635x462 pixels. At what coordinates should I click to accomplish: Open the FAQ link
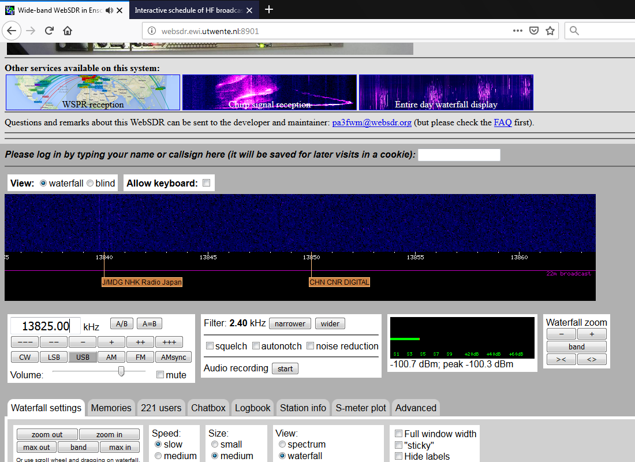(503, 122)
